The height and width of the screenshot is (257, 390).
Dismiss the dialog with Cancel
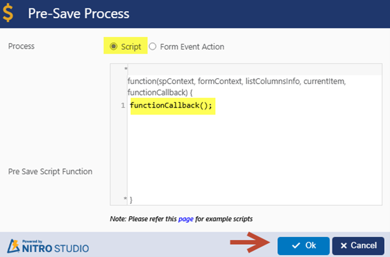(358, 245)
